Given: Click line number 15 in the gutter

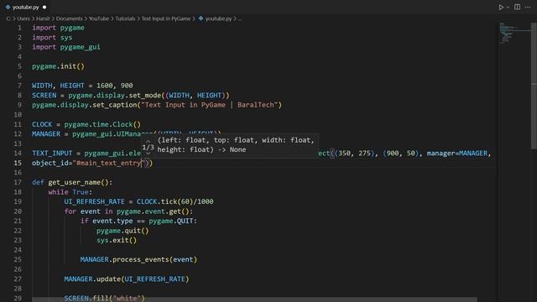Looking at the screenshot, I should pyautogui.click(x=18, y=163).
